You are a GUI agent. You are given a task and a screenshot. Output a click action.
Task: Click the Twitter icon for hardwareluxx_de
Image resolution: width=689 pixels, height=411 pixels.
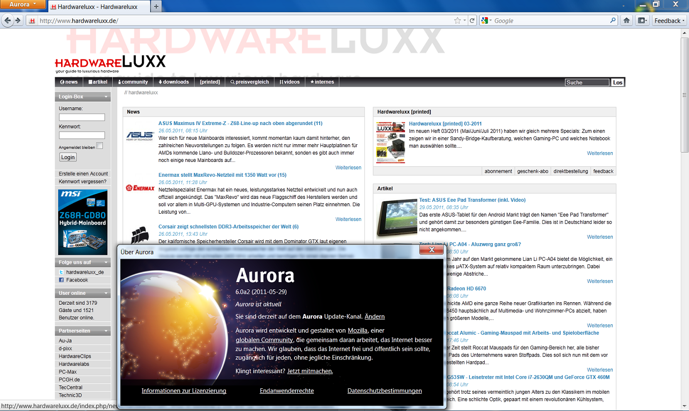(x=62, y=272)
